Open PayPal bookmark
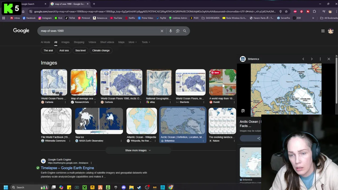This screenshot has height=190, width=338. tap(161, 18)
